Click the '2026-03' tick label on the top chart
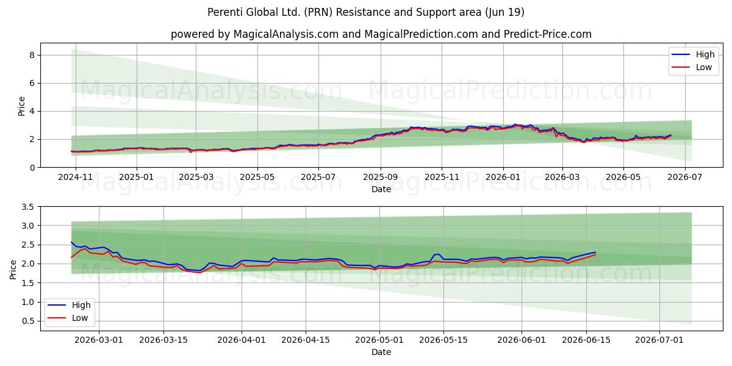This screenshot has width=732, height=366. point(562,178)
